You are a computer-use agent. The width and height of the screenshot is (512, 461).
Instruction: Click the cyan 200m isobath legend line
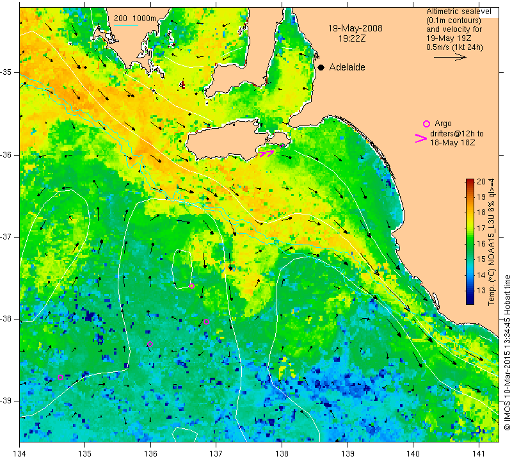(x=126, y=25)
